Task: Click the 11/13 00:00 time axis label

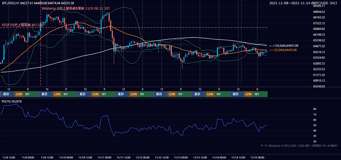Action: coord(181,157)
